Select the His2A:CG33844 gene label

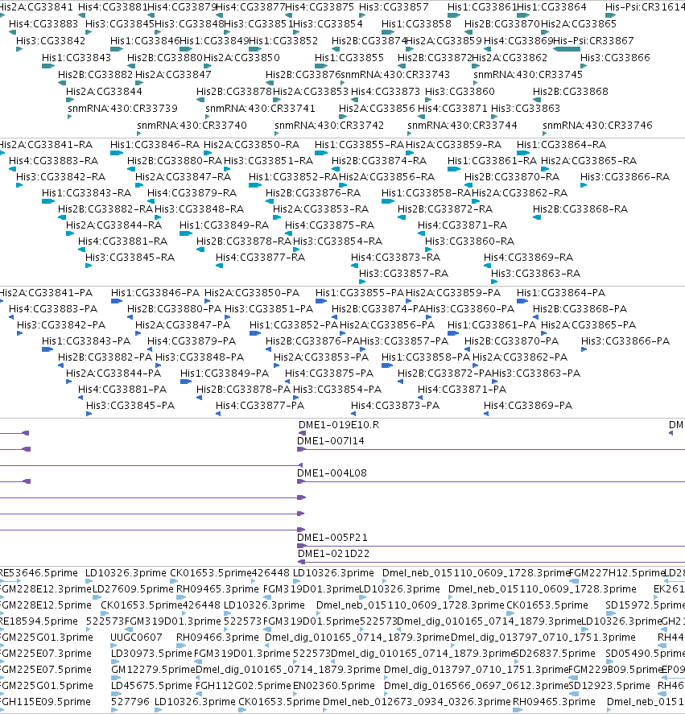(x=104, y=92)
